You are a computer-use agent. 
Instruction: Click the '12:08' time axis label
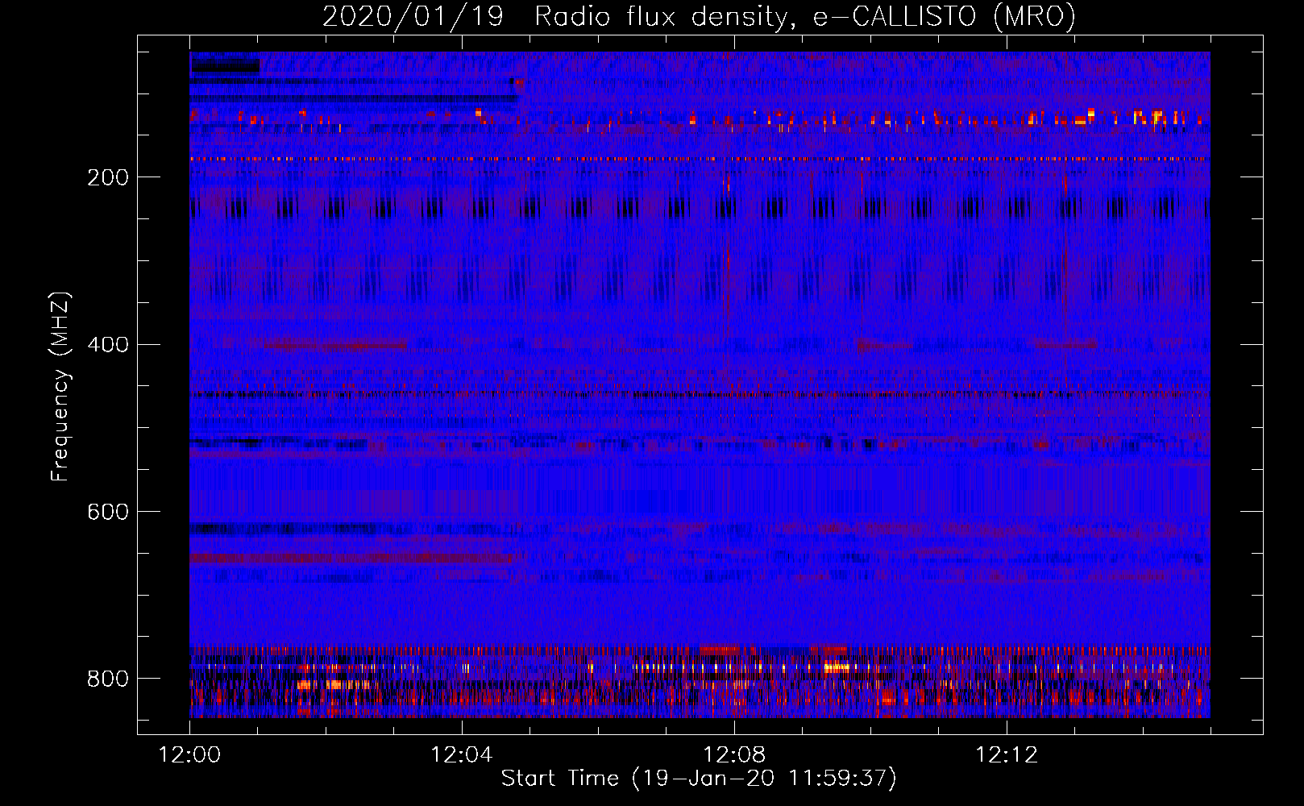[x=734, y=754]
